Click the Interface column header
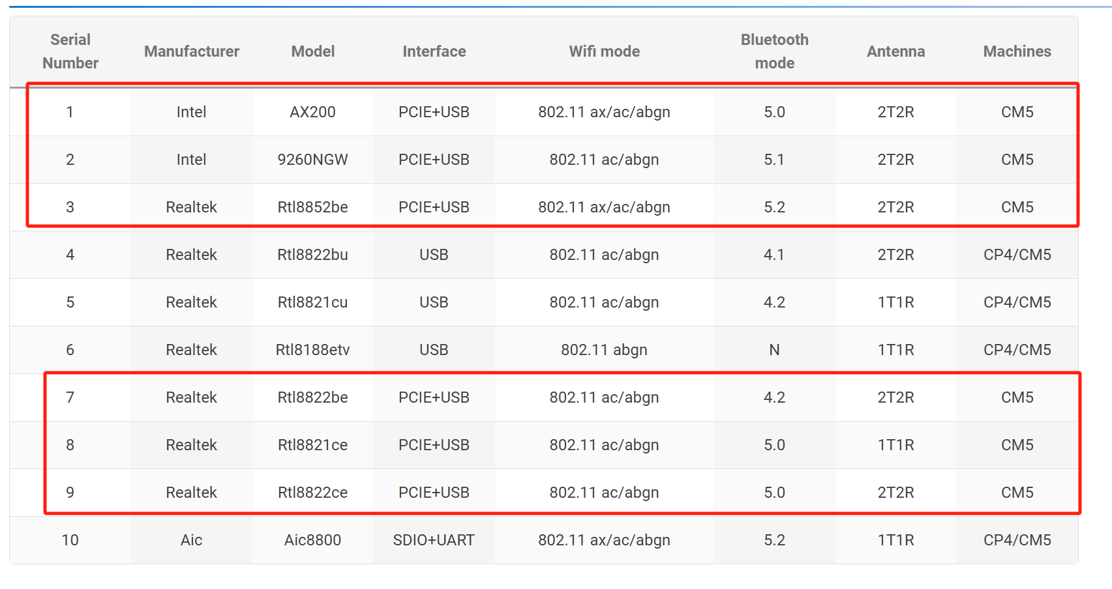The width and height of the screenshot is (1112, 589). pos(434,51)
